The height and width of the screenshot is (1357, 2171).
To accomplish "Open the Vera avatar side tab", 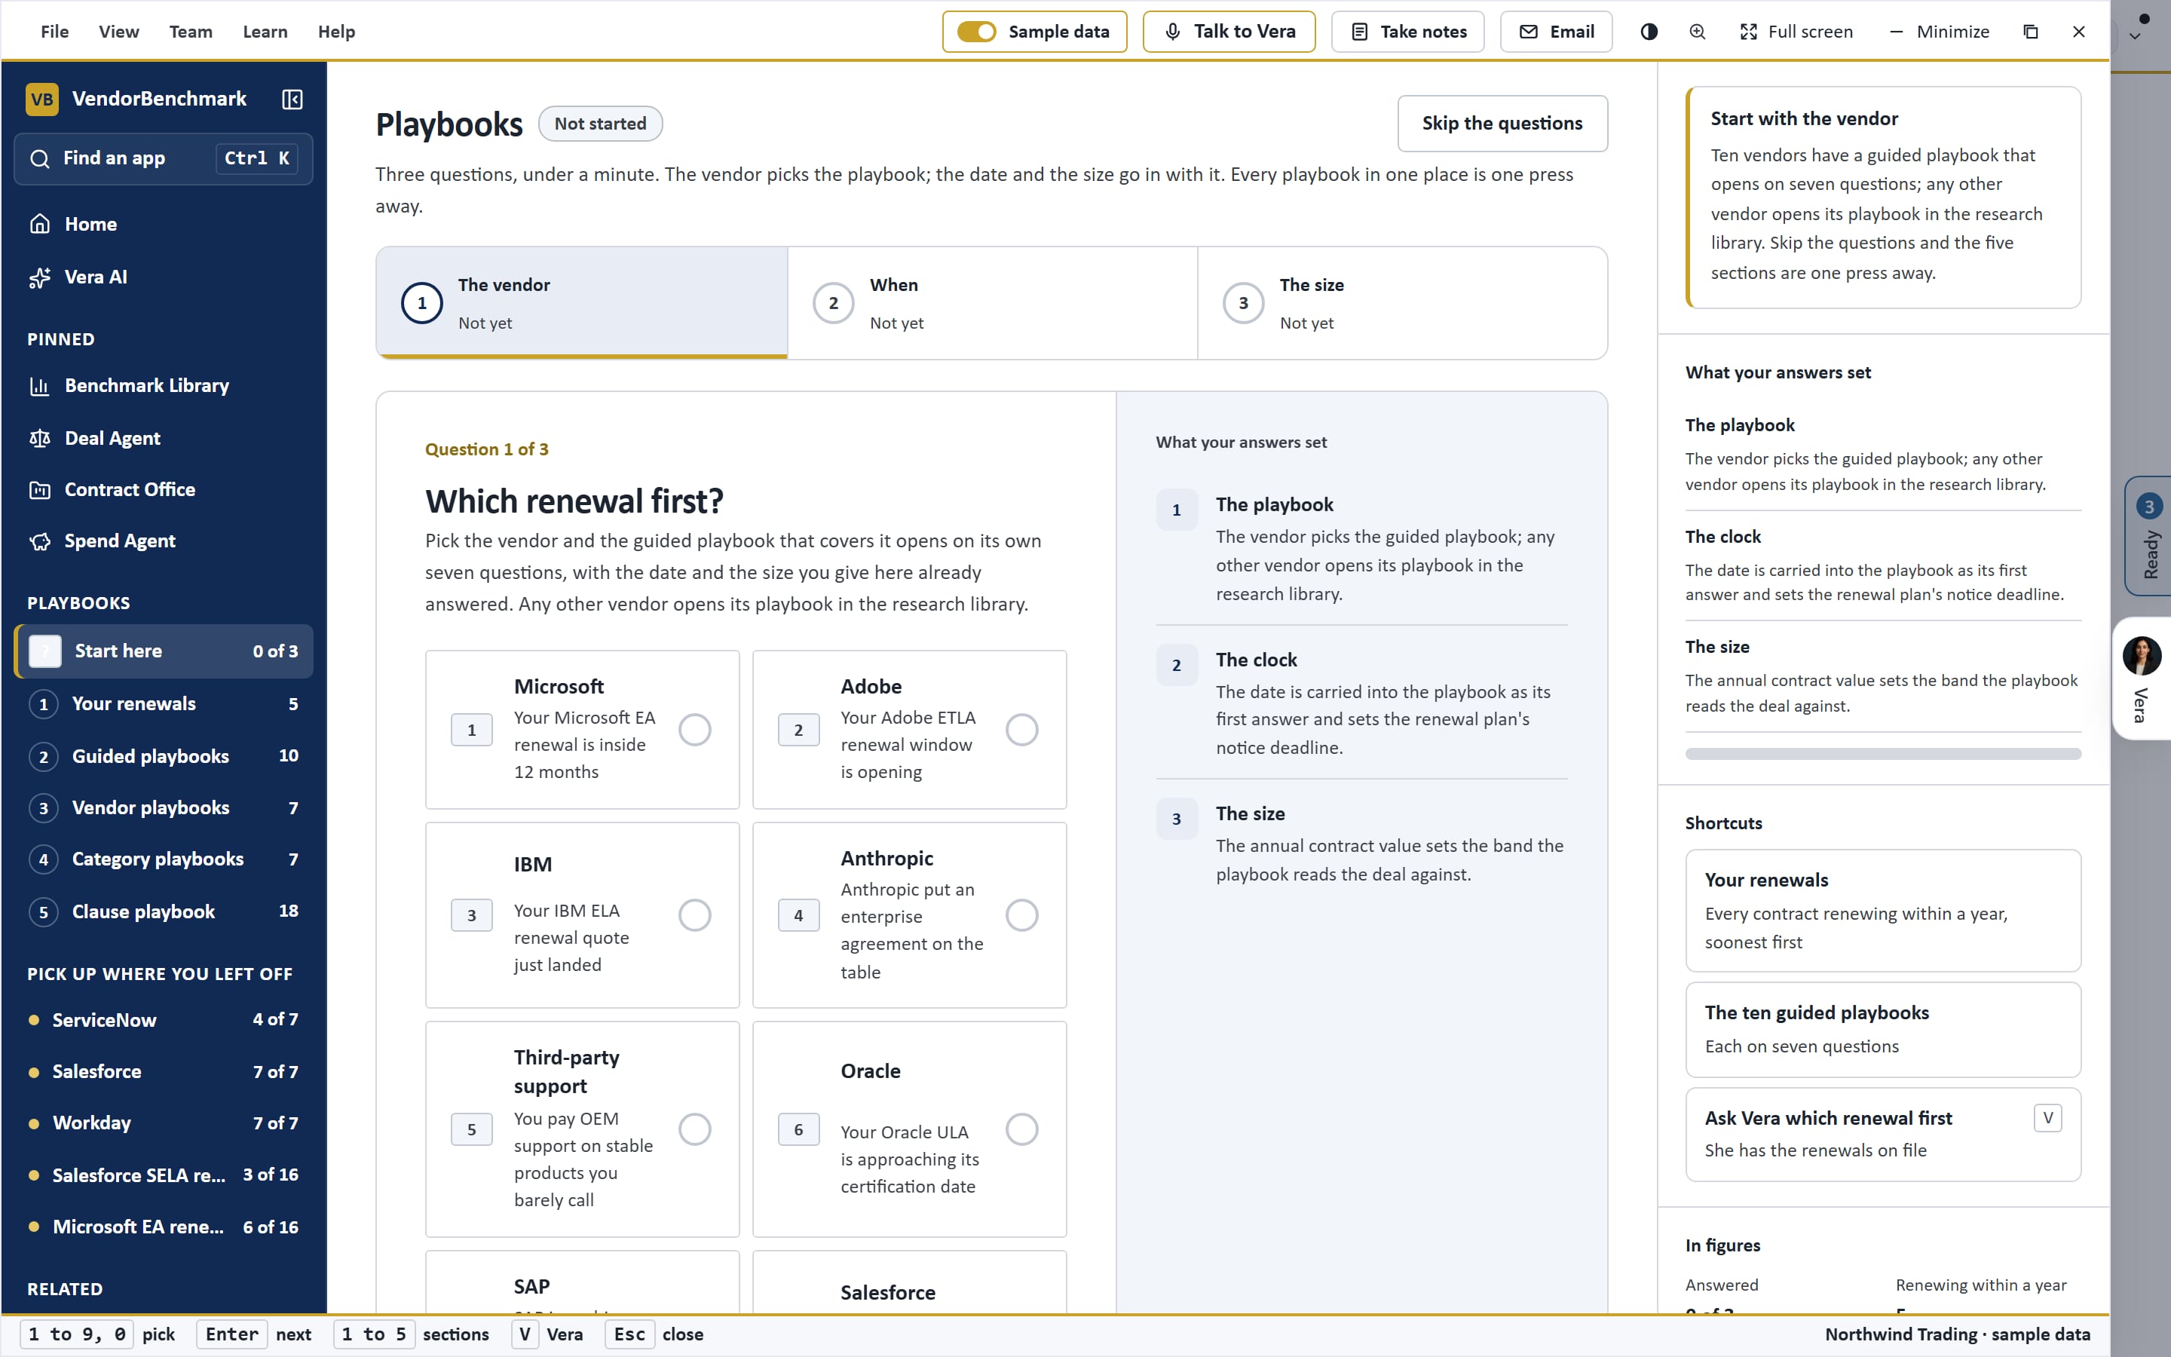I will click(x=2142, y=678).
